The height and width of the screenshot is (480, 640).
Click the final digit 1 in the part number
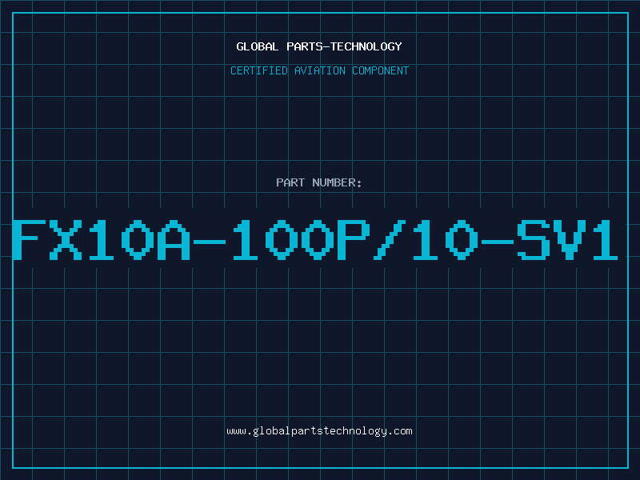pyautogui.click(x=606, y=239)
